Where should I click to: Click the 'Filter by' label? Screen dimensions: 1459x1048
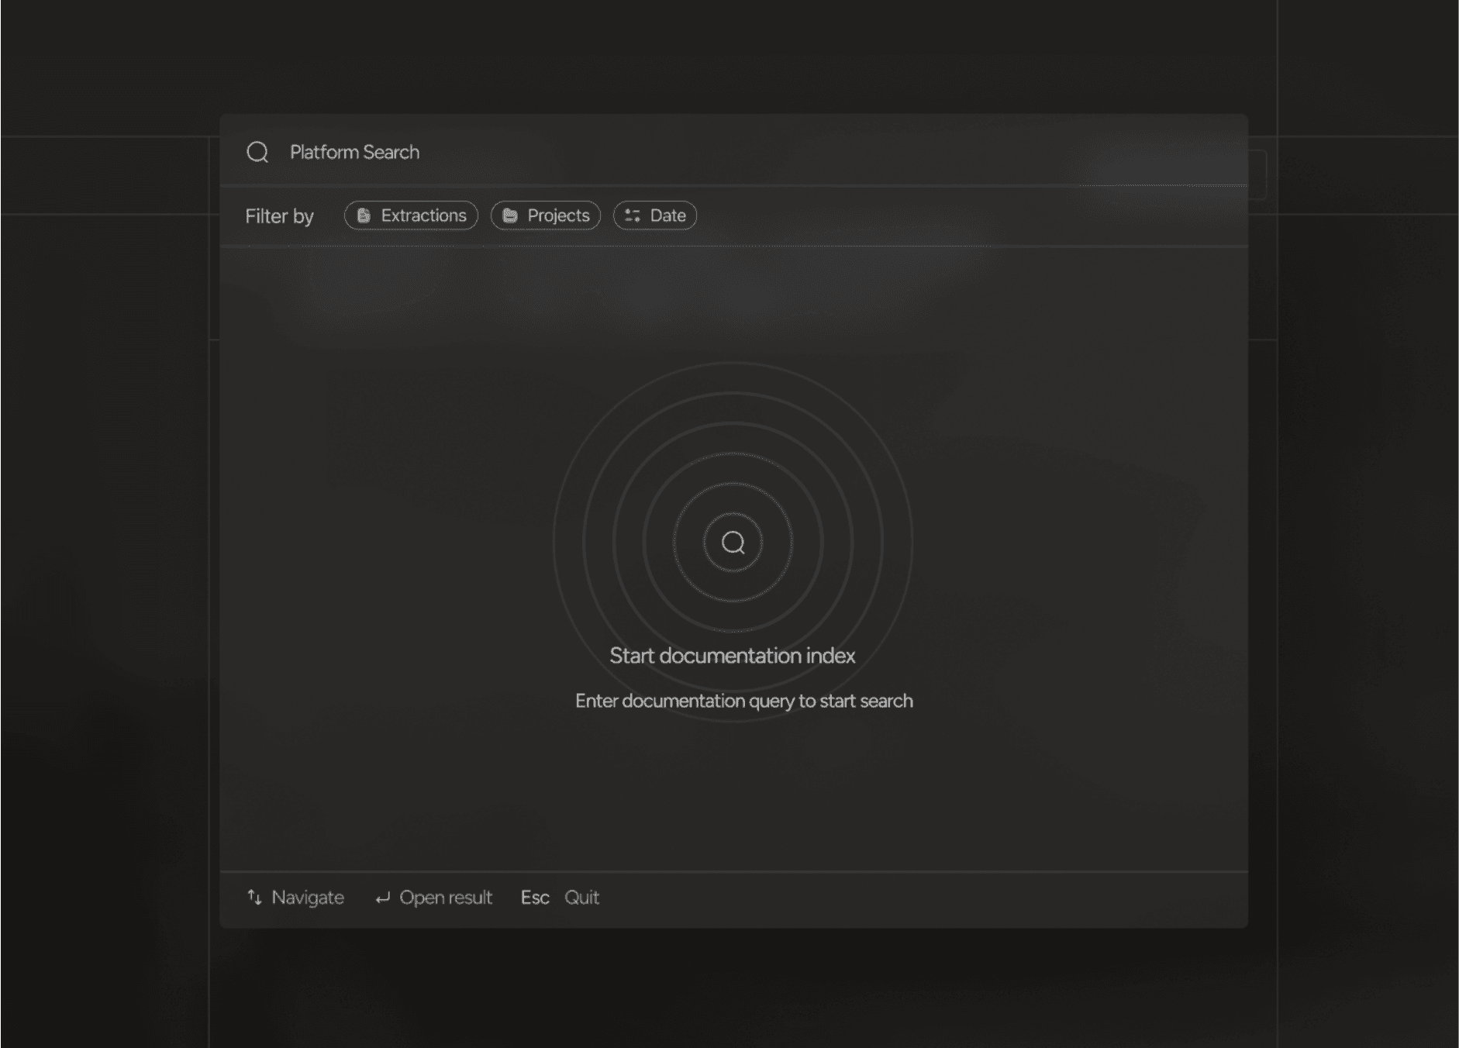tap(280, 216)
